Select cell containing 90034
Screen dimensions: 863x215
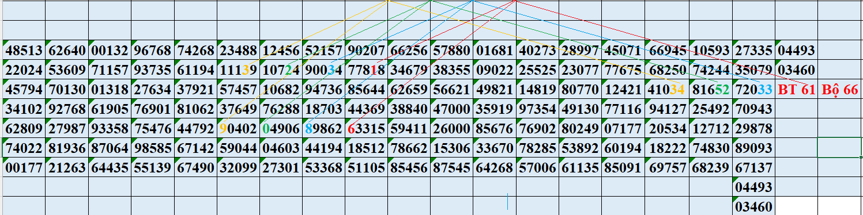pyautogui.click(x=323, y=70)
